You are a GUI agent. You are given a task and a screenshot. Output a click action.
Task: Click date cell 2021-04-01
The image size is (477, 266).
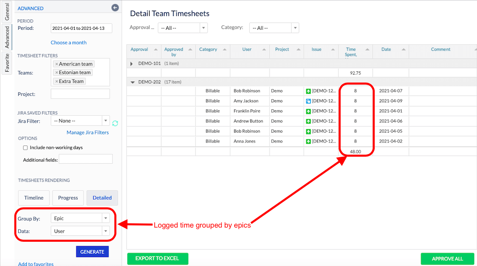[391, 111]
